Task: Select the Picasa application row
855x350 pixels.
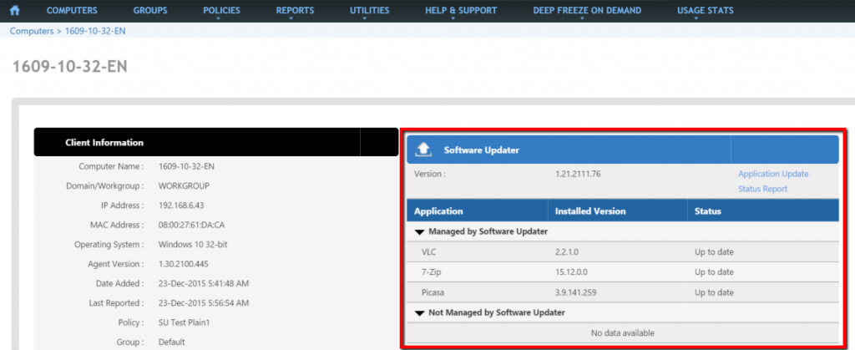Action: [x=623, y=292]
